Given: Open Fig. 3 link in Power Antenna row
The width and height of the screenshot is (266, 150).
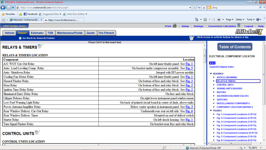Looking at the screenshot, I should (189, 107).
